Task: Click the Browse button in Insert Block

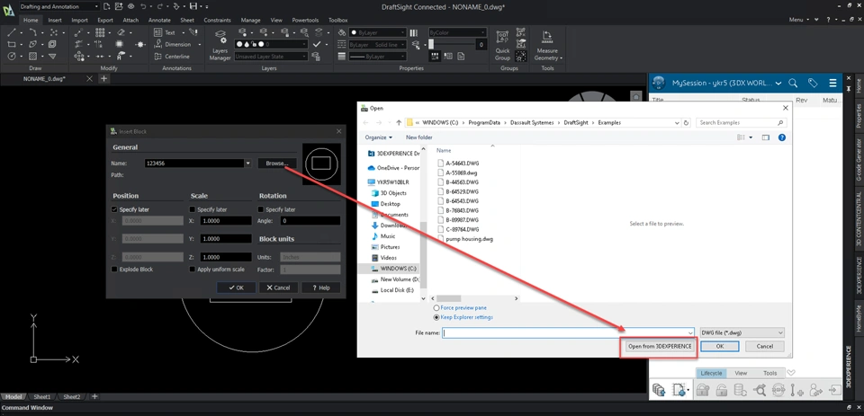Action: (x=277, y=164)
